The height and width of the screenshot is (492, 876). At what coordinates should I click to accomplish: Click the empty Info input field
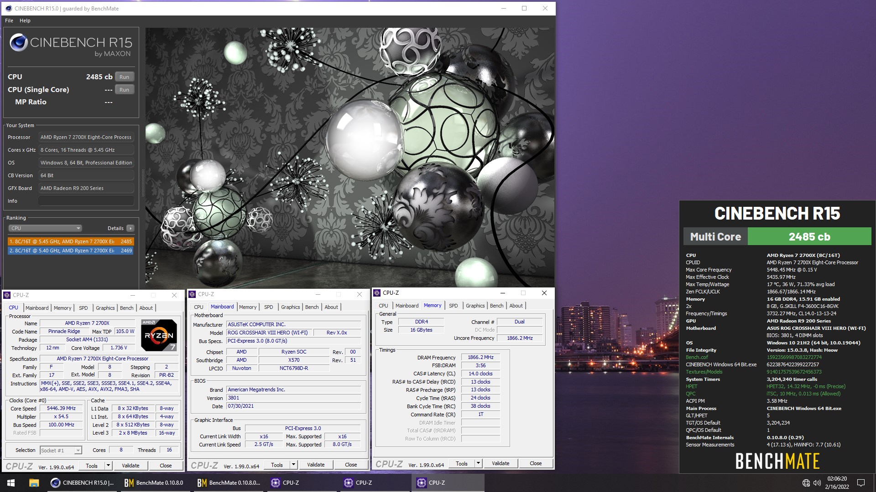pos(86,201)
